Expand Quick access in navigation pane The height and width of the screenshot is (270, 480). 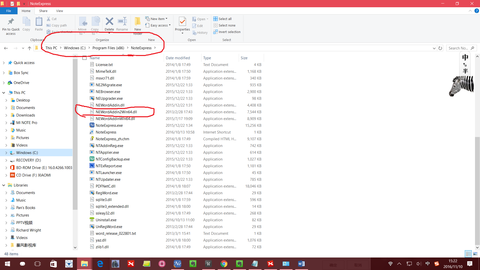4,63
